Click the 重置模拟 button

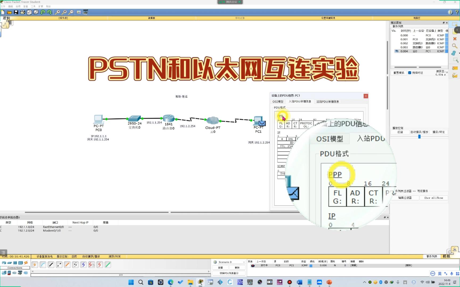pos(399,73)
